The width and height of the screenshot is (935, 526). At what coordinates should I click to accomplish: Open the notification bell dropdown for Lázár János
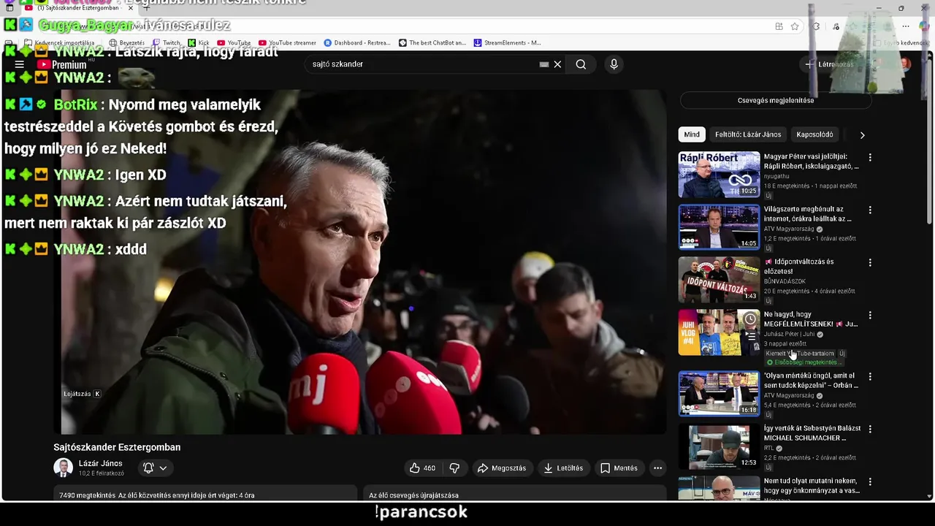point(155,468)
